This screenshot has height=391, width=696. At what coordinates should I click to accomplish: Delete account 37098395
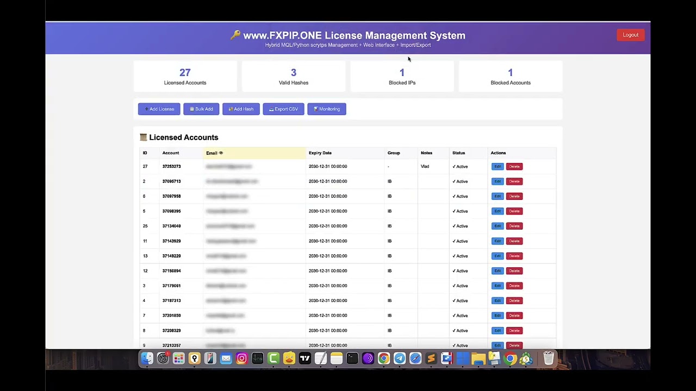click(514, 211)
